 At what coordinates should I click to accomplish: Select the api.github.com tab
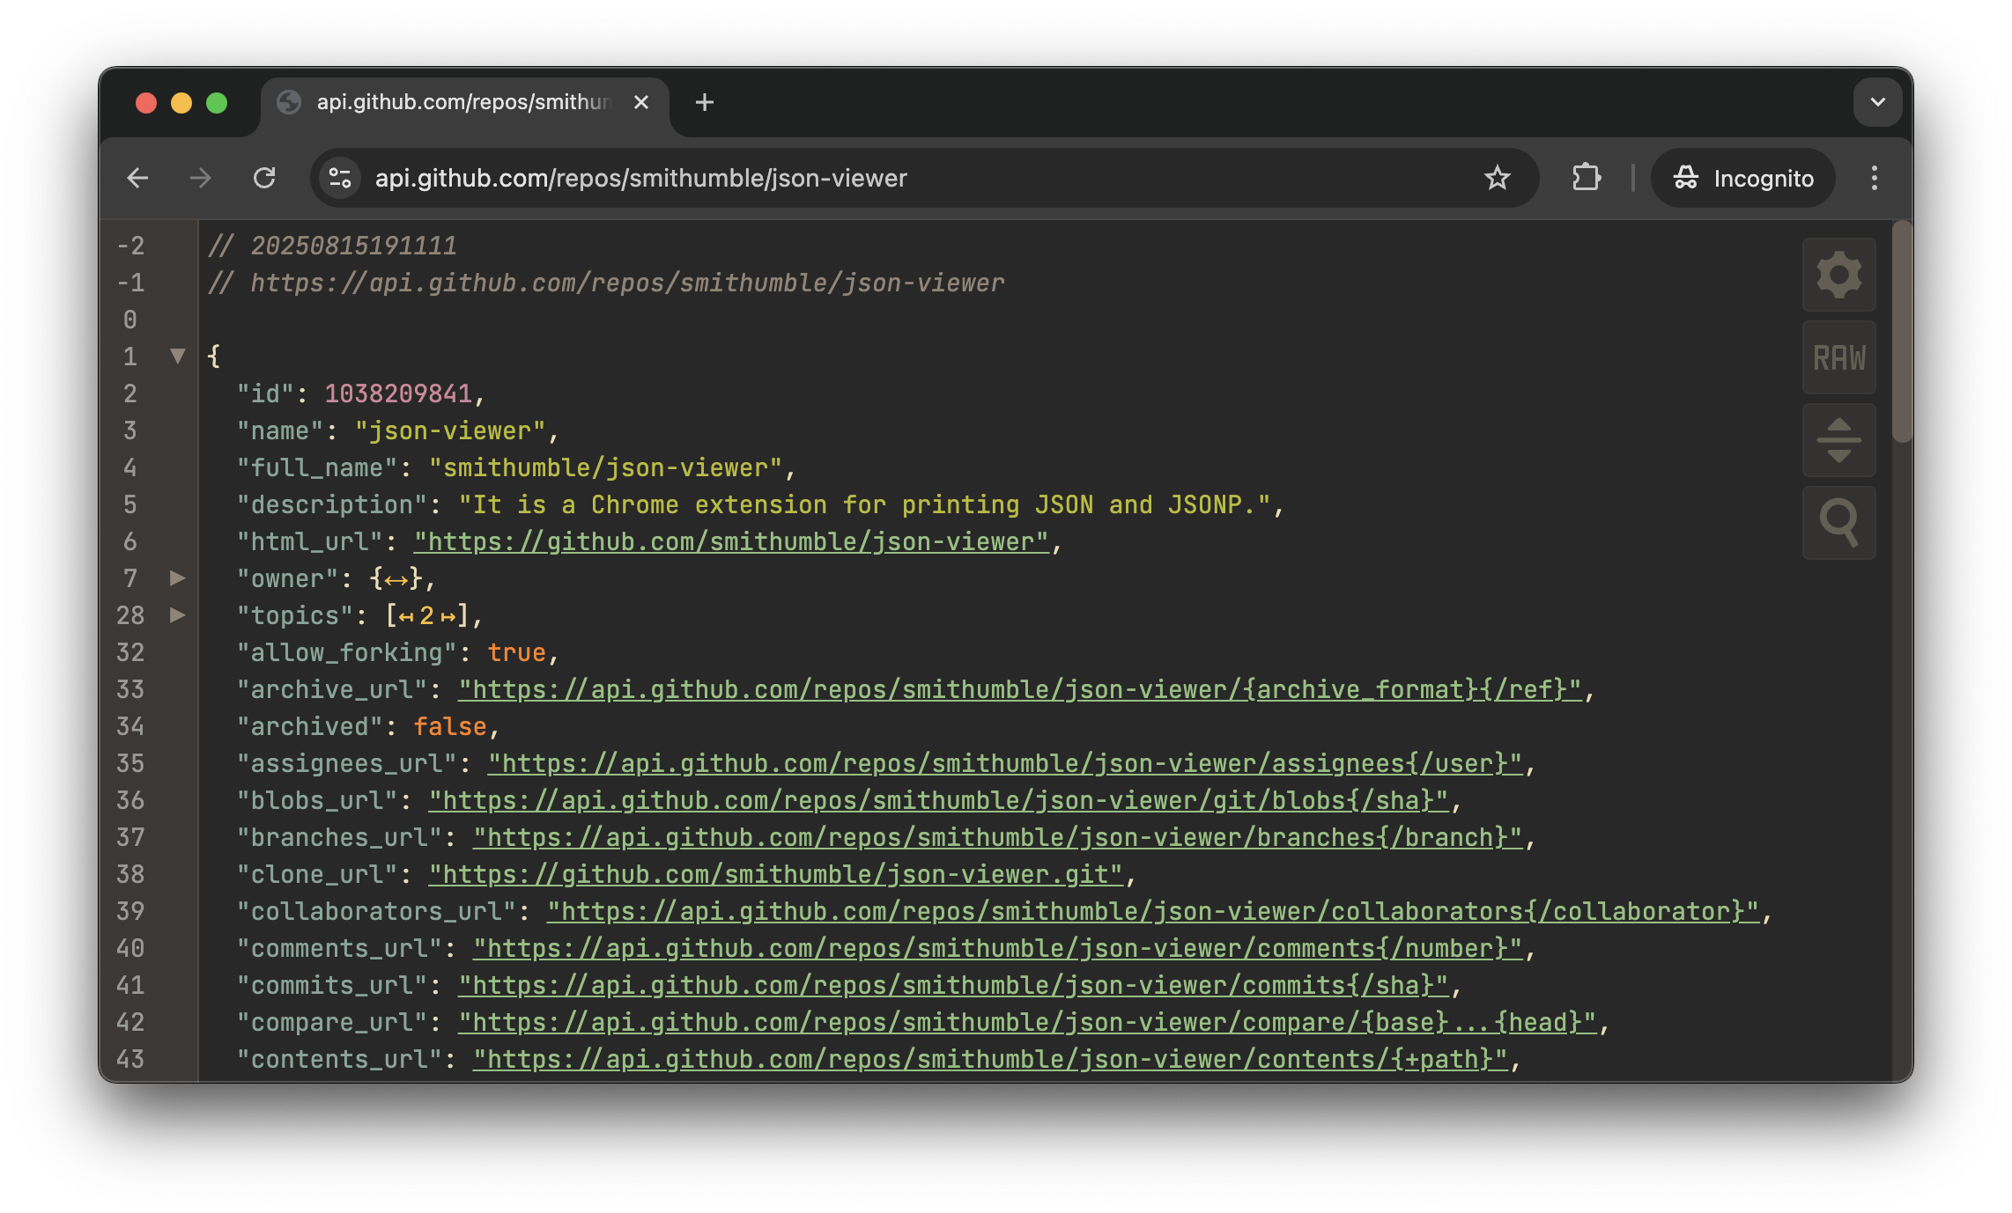(x=462, y=102)
